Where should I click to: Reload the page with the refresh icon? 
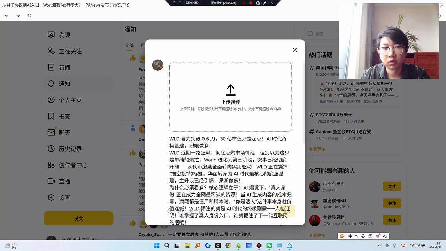(x=29, y=16)
